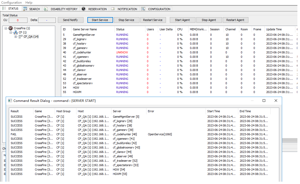The height and width of the screenshot is (184, 300).
Task: Select cf_codehunter [40] in the result dialog
Action: tap(125, 134)
